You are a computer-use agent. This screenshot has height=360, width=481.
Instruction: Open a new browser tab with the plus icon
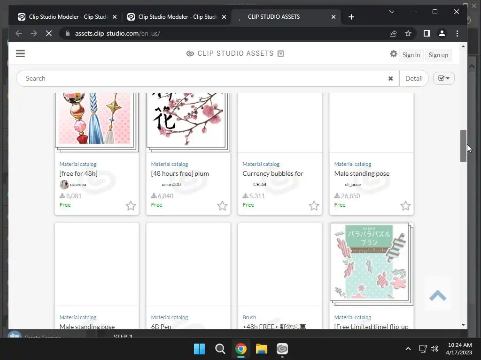[351, 17]
